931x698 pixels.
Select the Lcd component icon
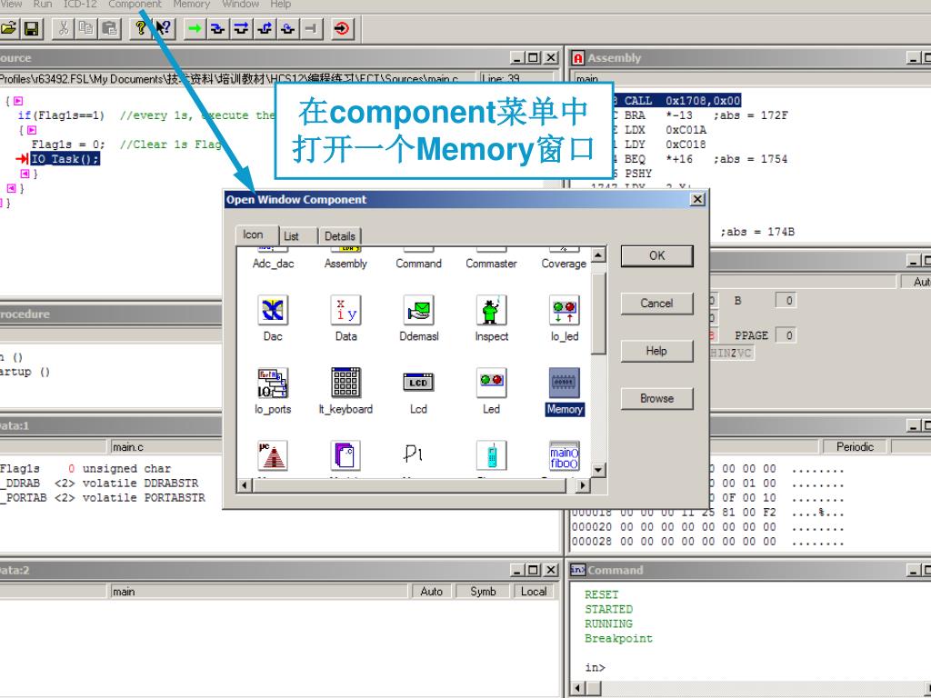tap(418, 383)
